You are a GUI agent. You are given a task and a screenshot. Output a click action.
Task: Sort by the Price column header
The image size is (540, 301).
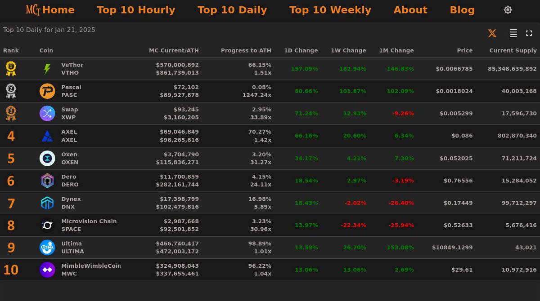click(465, 51)
